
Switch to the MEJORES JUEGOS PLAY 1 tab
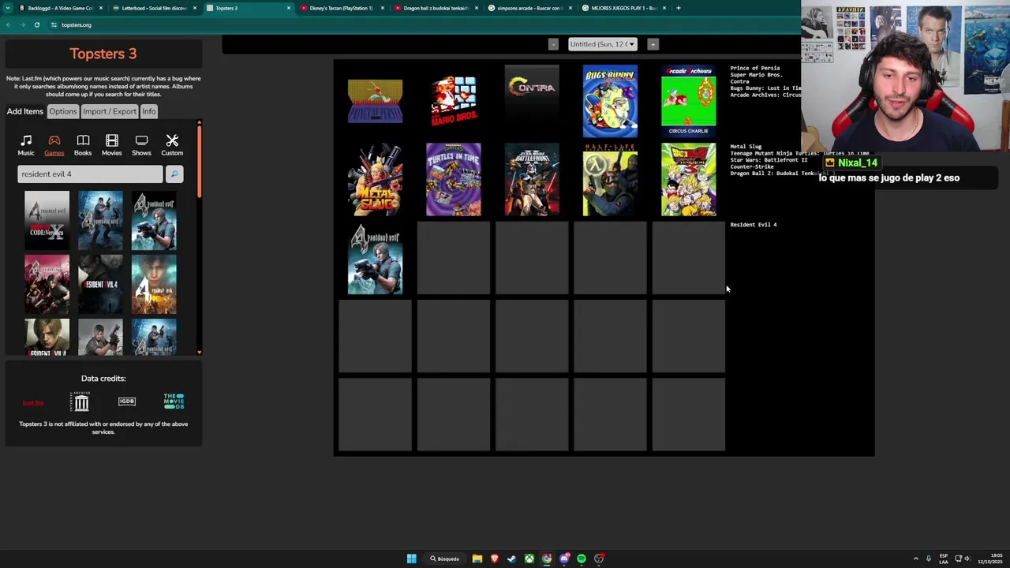tap(623, 8)
